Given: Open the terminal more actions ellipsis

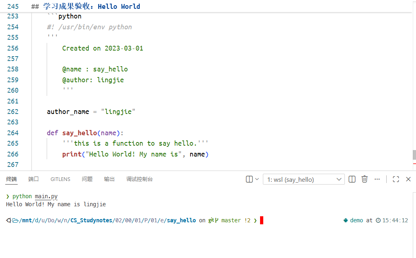Looking at the screenshot, I should (377, 179).
